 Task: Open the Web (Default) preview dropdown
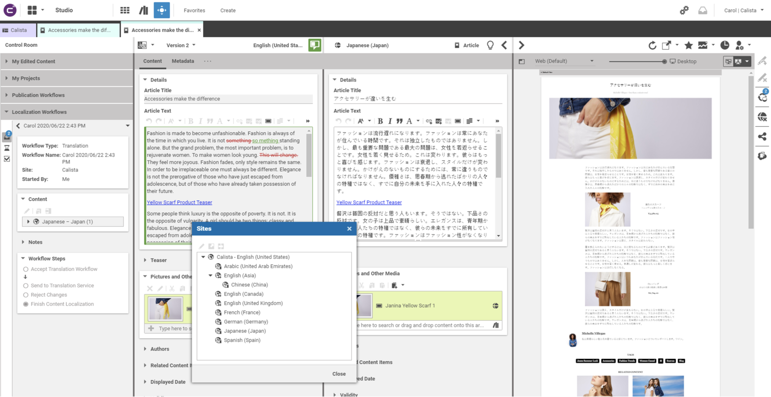pos(564,61)
